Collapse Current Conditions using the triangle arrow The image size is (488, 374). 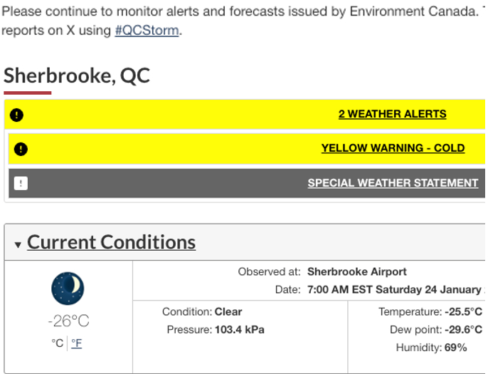(18, 245)
